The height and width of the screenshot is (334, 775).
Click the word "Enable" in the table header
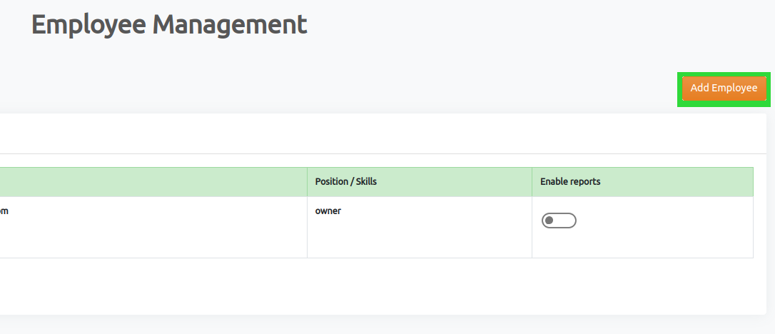554,182
